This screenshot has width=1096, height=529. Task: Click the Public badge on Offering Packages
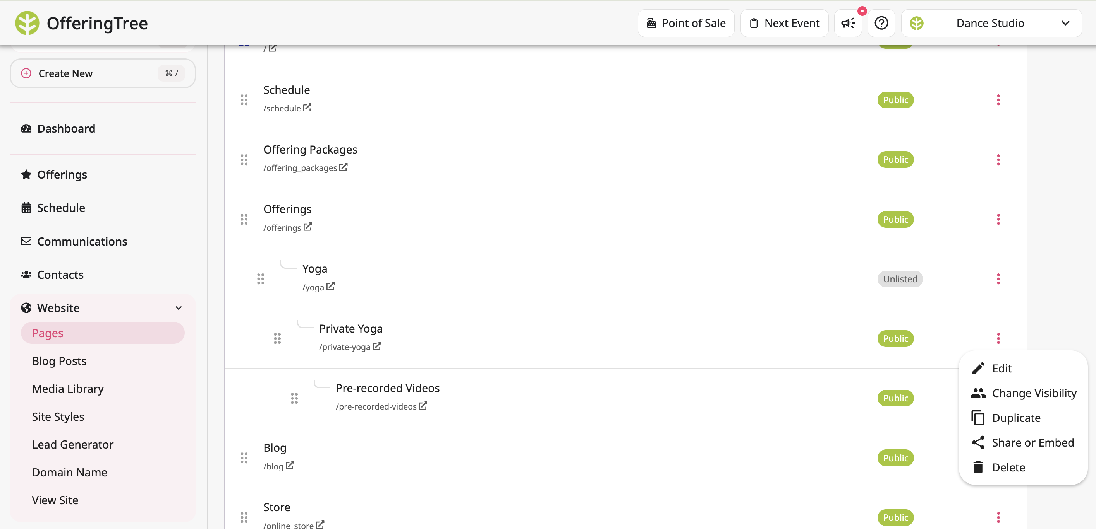896,160
